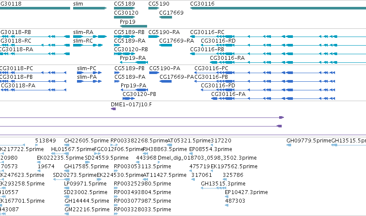Click the 325786 EST label
The height and width of the screenshot is (216, 366).
pyautogui.click(x=233, y=176)
